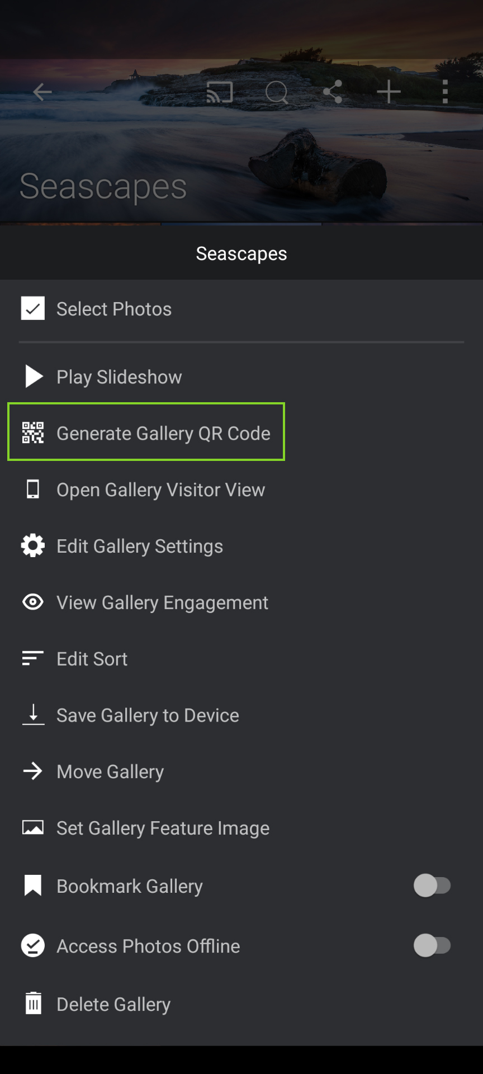Select Open Gallery Visitor View
The image size is (483, 1074).
click(241, 489)
